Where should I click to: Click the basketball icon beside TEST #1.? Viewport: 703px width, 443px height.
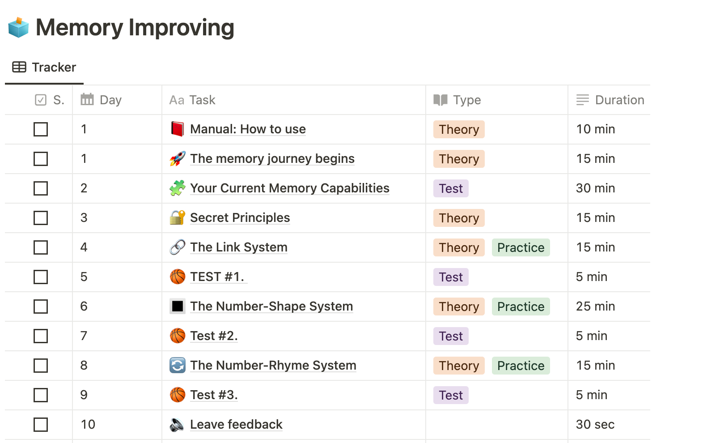(178, 277)
